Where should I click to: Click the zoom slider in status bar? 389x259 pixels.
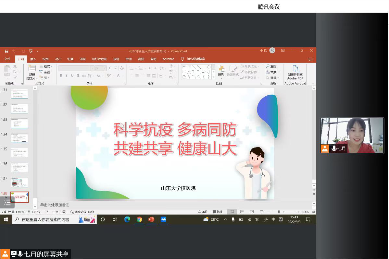(279, 212)
